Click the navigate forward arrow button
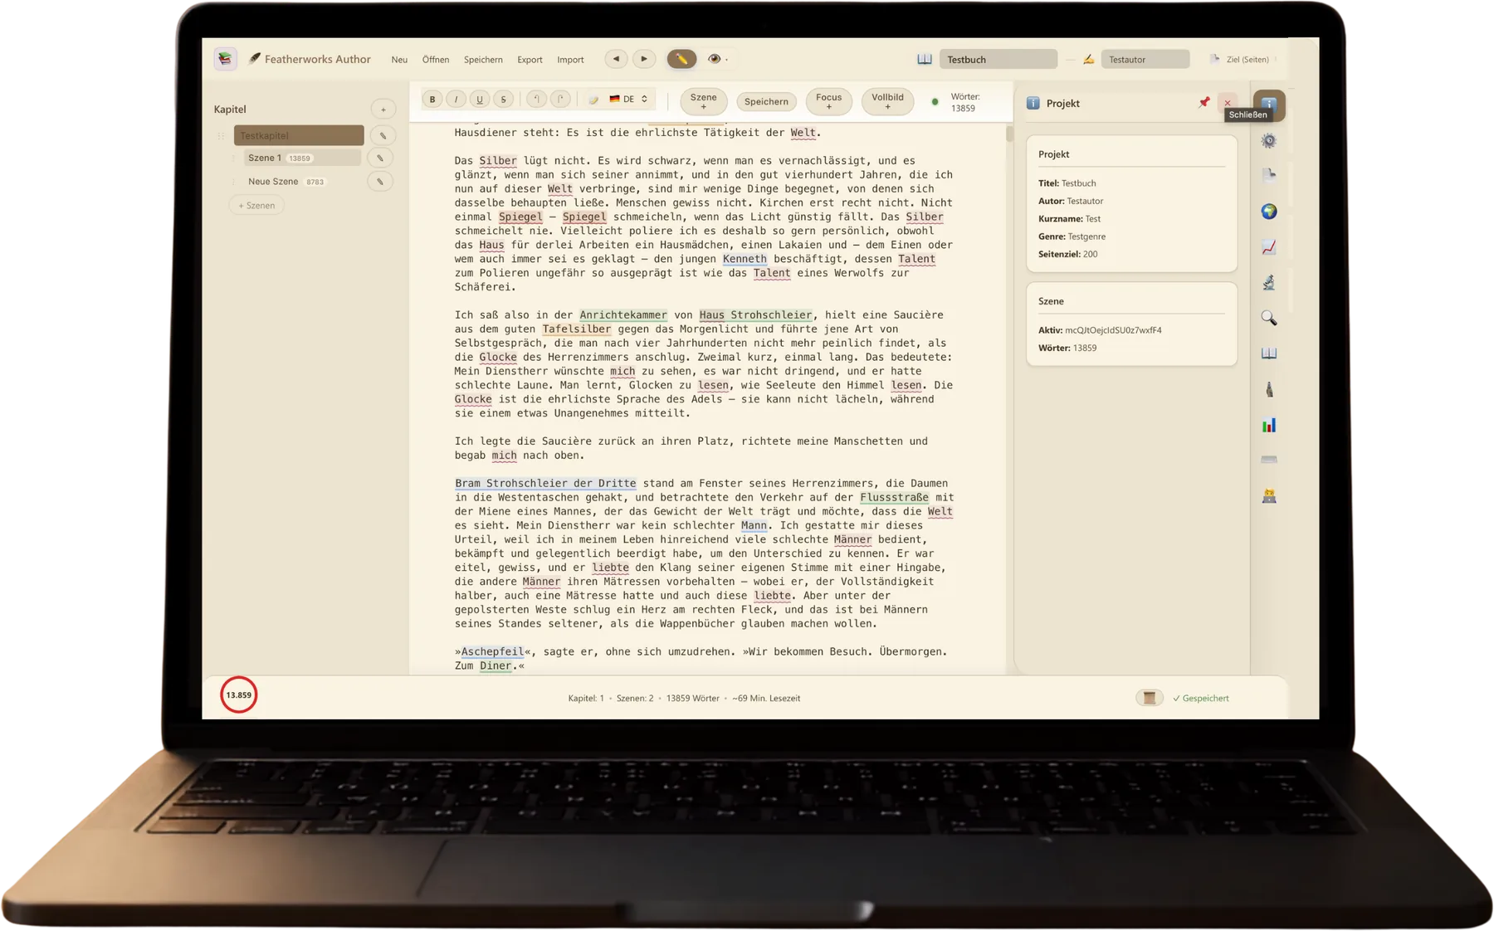Viewport: 1494px width, 931px height. click(x=644, y=59)
